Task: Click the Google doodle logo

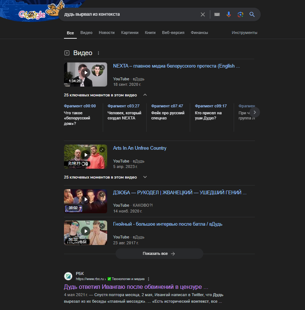Action: (37, 13)
